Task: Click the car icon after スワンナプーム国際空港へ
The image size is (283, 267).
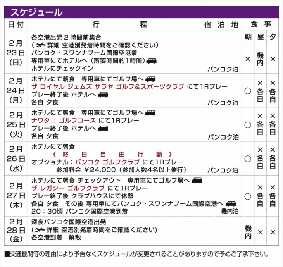Action: pos(231,203)
